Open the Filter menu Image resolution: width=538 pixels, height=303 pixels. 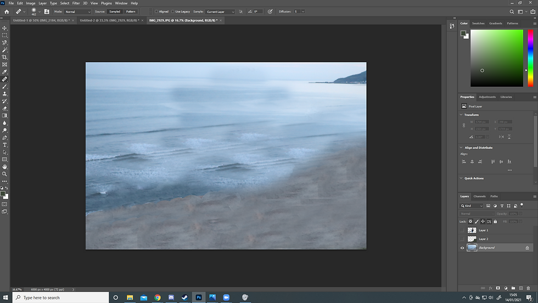click(x=76, y=3)
